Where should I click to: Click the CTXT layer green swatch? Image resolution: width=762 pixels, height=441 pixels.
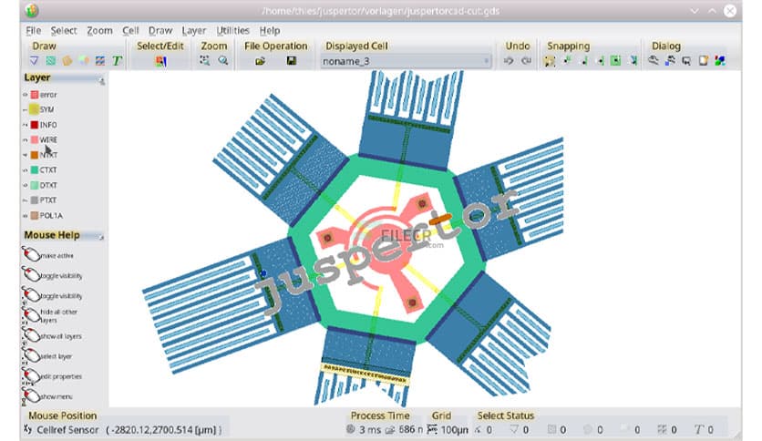pyautogui.click(x=35, y=170)
